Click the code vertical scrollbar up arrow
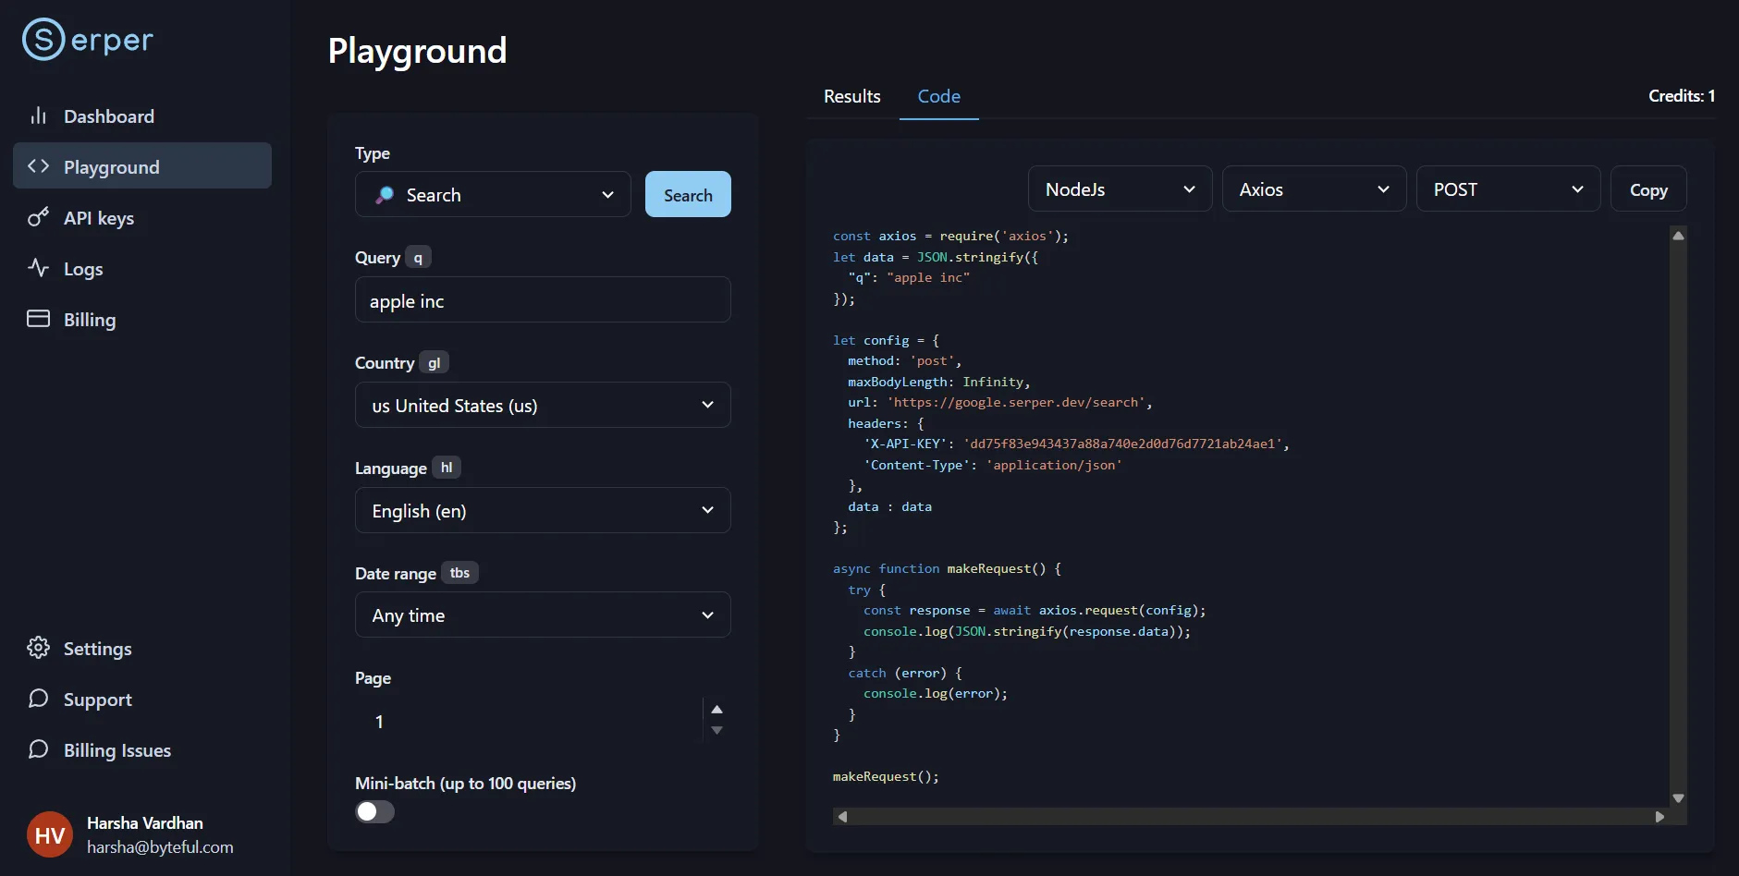 [x=1679, y=236]
